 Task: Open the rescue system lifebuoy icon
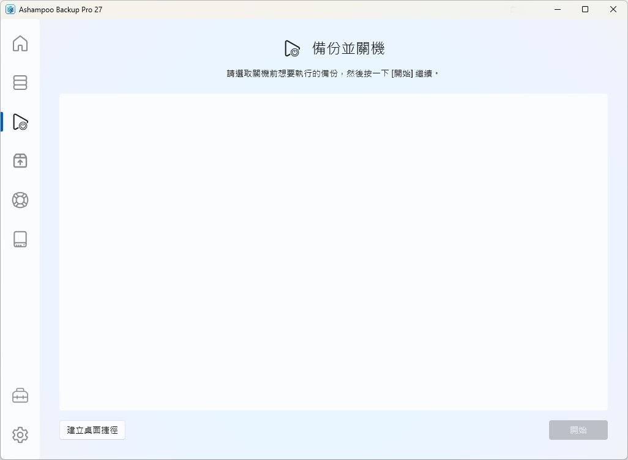click(20, 200)
